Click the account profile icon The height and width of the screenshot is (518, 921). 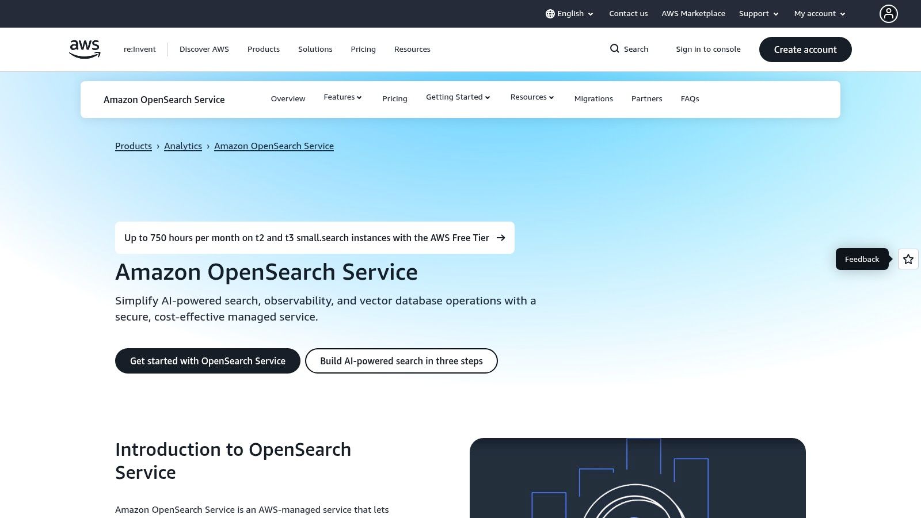[889, 13]
